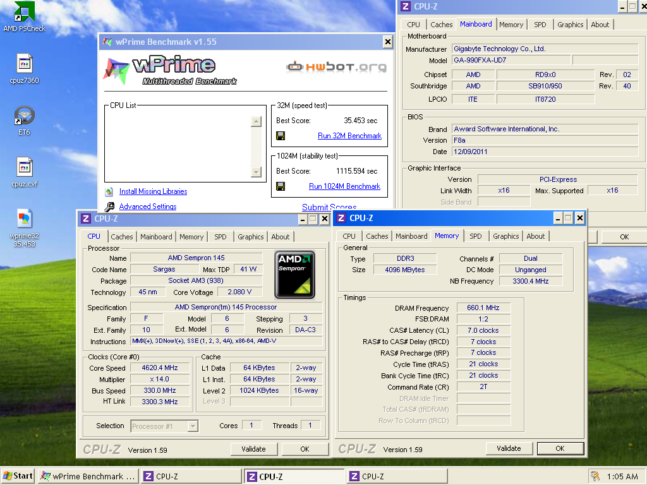
Task: Switch to the wPrime Benchmark taskbar button
Action: (x=88, y=476)
